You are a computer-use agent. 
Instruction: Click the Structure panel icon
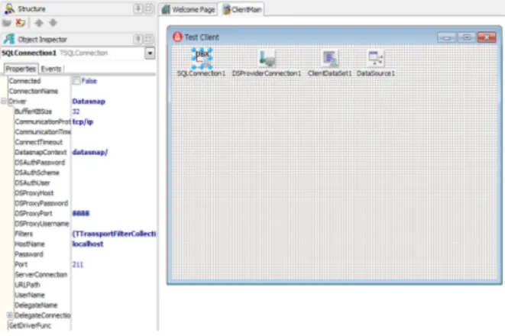click(9, 8)
